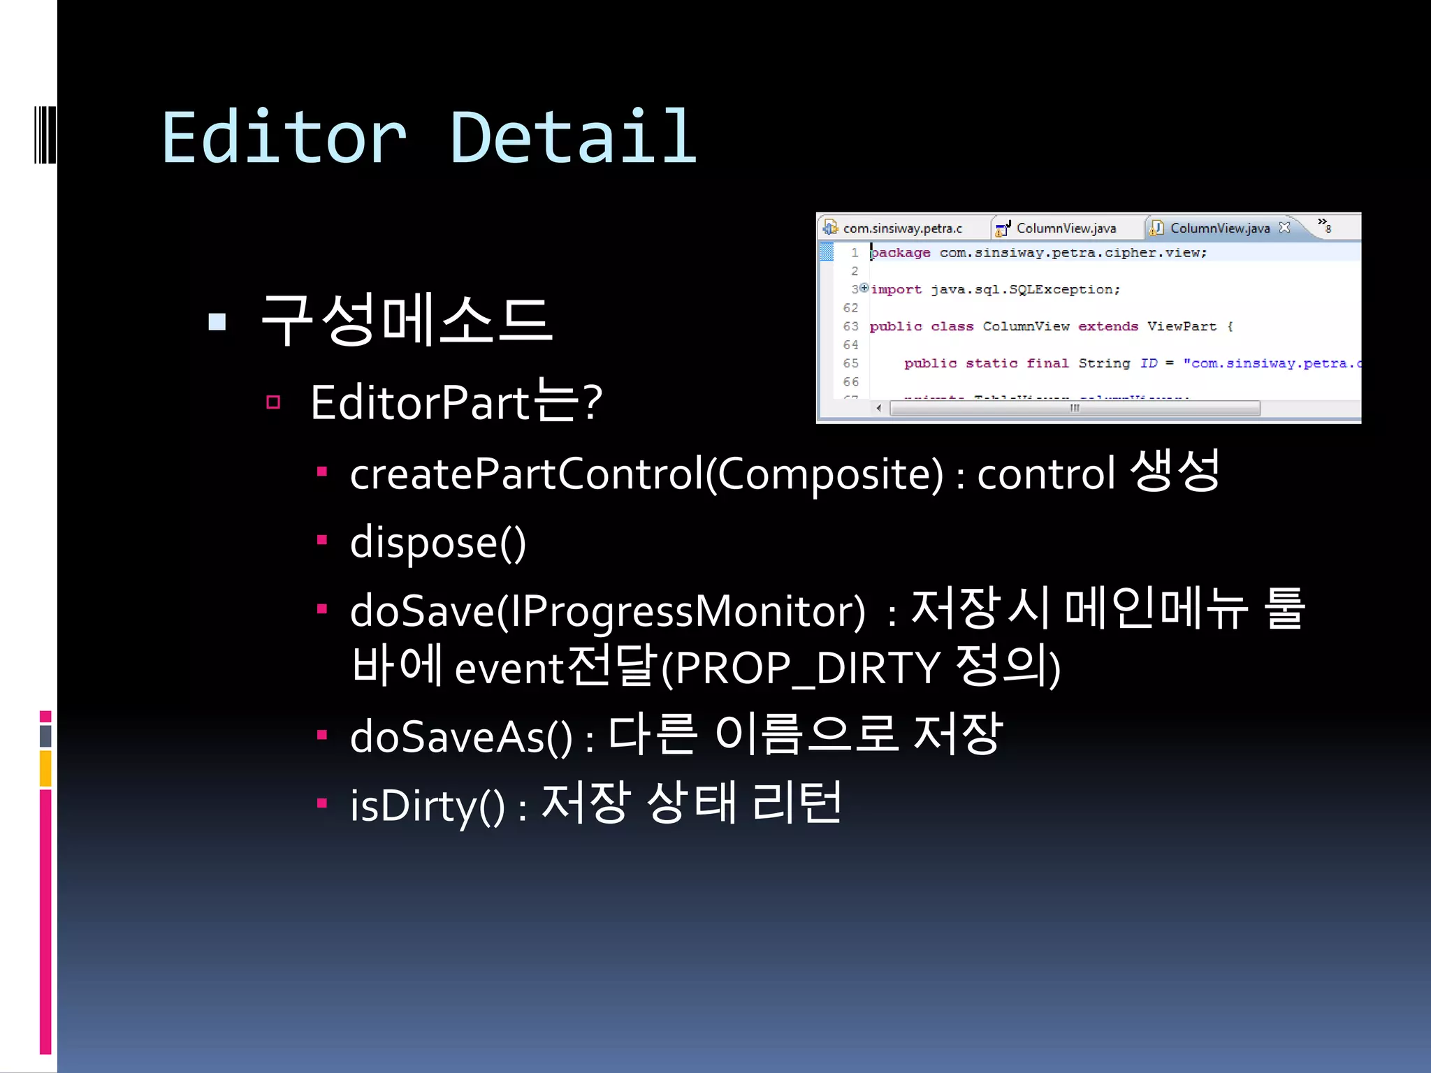Click the left arrow of horizontal scrollbar
The width and height of the screenshot is (1431, 1073).
(x=878, y=408)
